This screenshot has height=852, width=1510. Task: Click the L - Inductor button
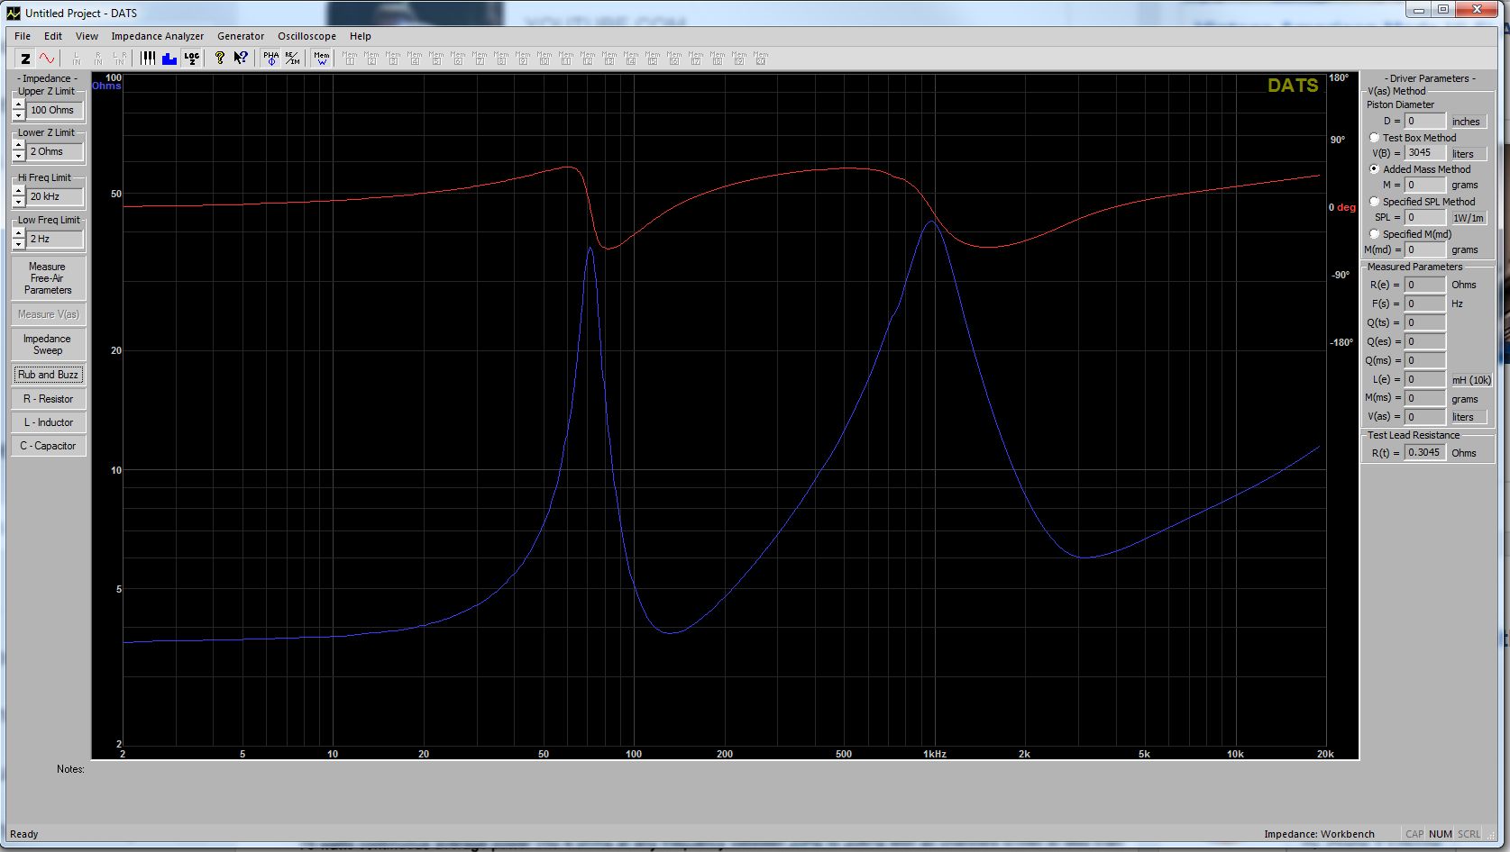pyautogui.click(x=48, y=422)
